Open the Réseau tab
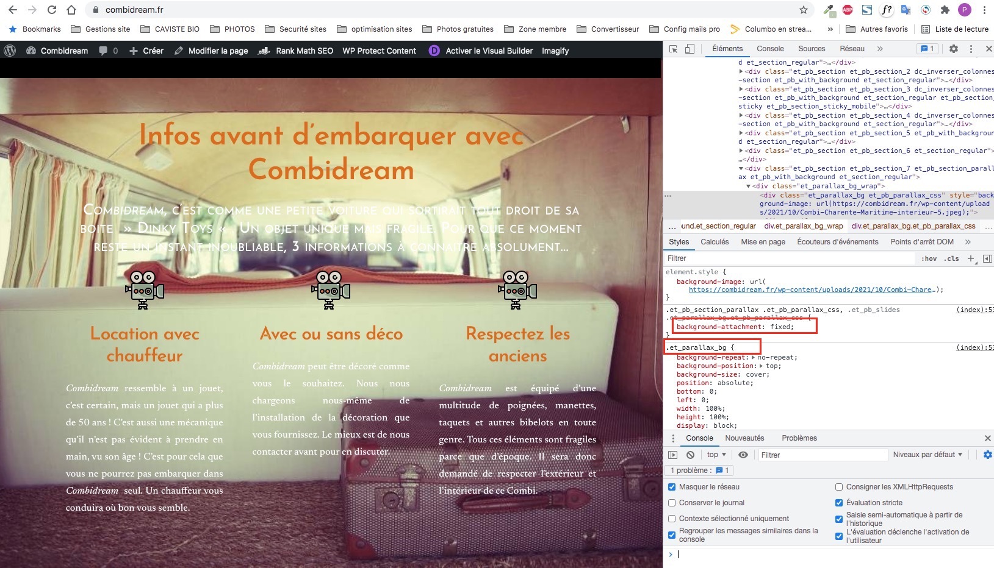This screenshot has height=568, width=994. click(852, 49)
